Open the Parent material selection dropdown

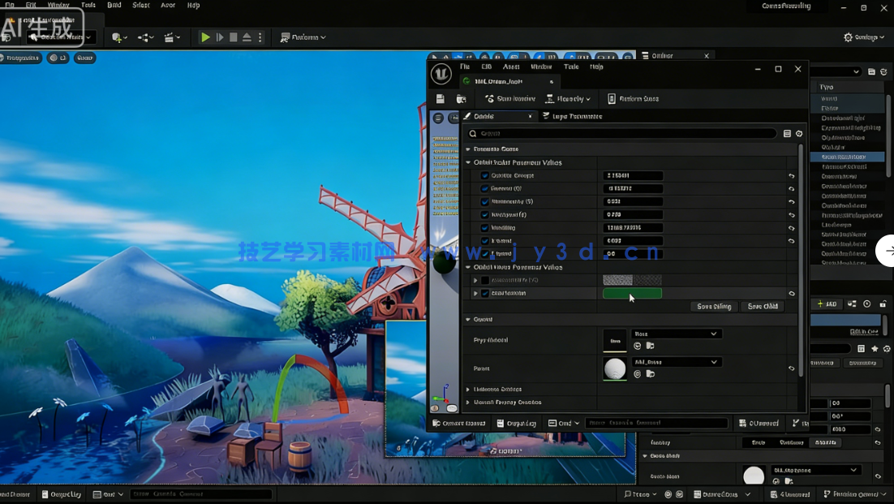677,362
